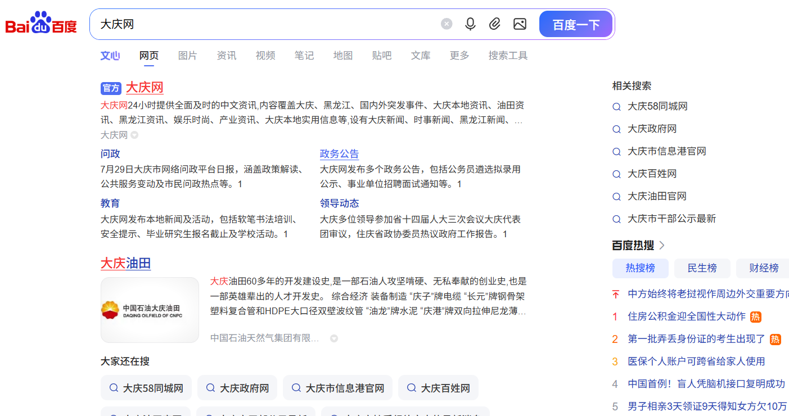This screenshot has width=789, height=416.
Task: Select the 网页 tab
Action: (x=149, y=56)
